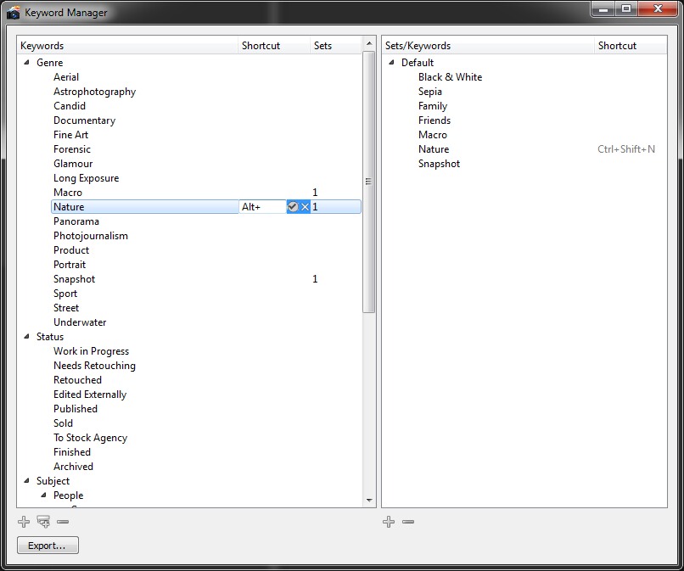Add a new keyword set with plus icon
684x571 pixels.
coord(388,521)
